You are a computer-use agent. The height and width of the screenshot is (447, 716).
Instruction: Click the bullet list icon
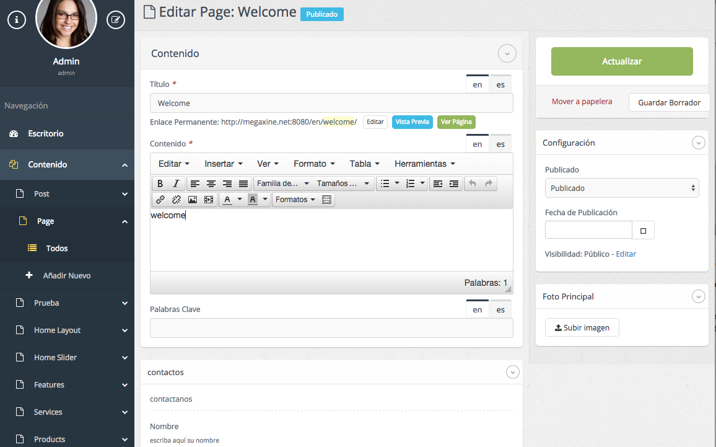(x=385, y=184)
